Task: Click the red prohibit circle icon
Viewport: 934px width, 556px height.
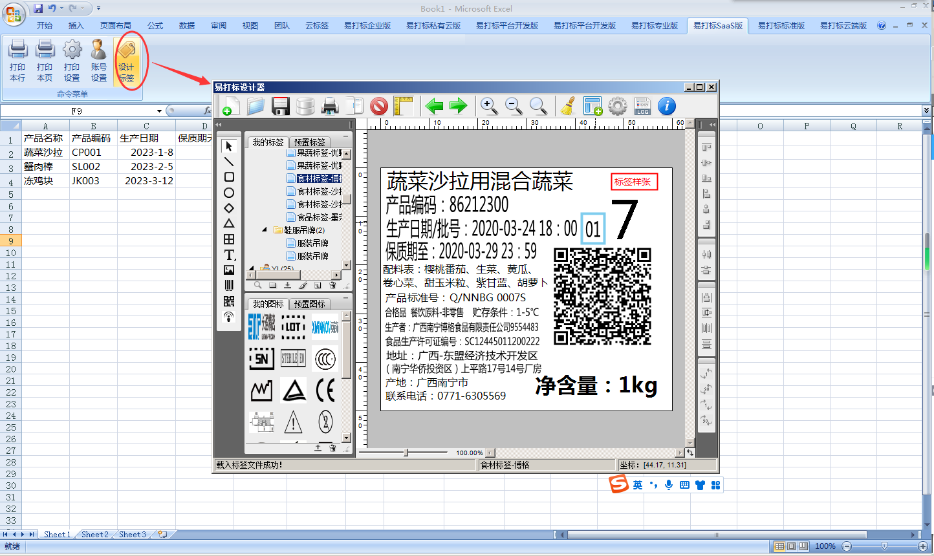Action: click(379, 105)
